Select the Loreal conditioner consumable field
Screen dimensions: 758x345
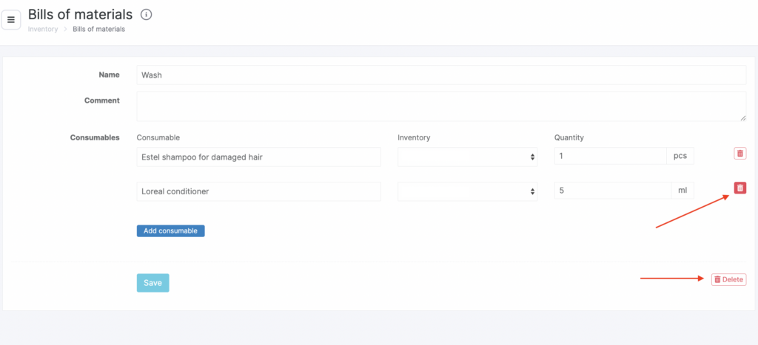(258, 191)
